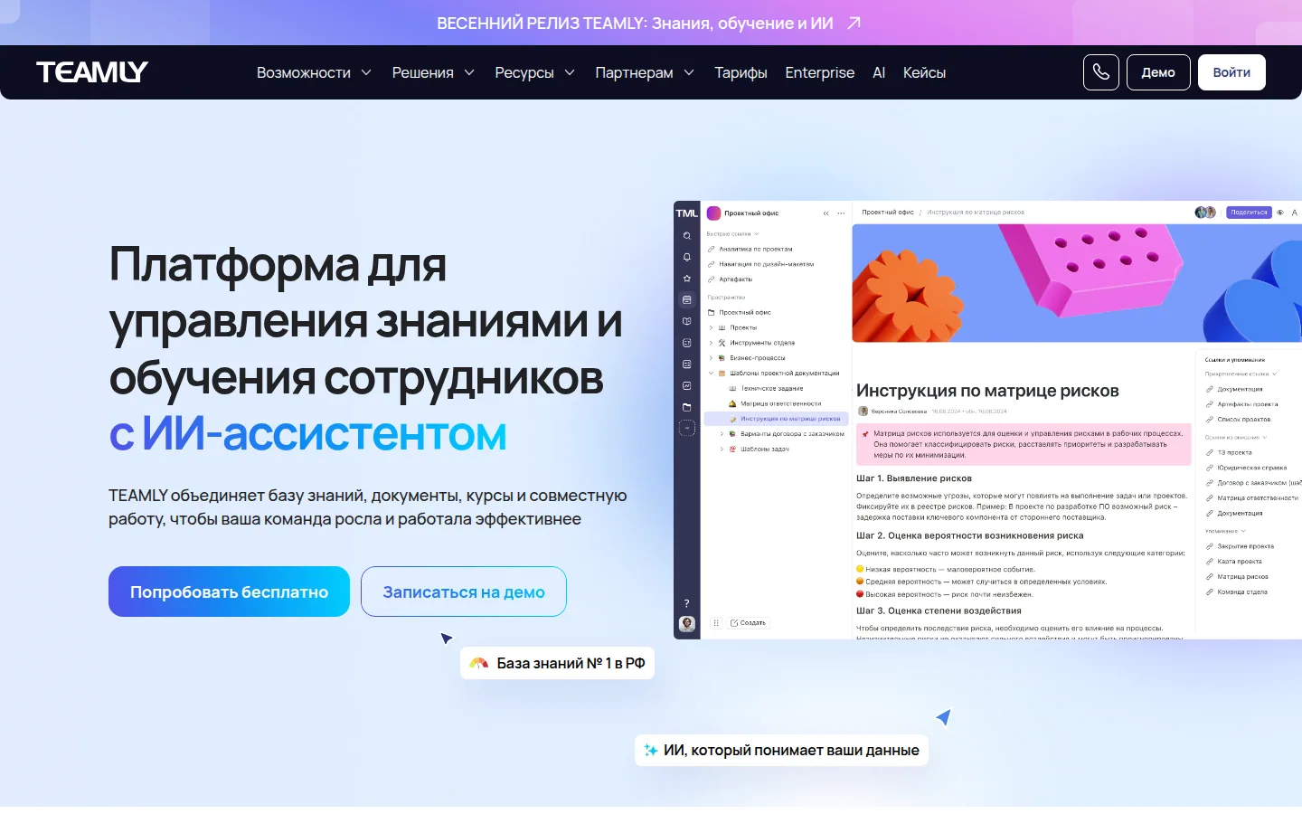Open the Аналитика по проектам quick link
The image size is (1302, 814).
pos(756,249)
